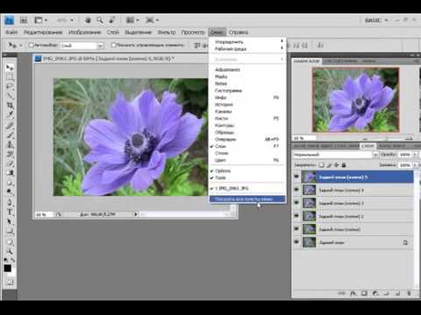Expand the 'Упорядочить' submenu
The image size is (421, 315).
click(246, 42)
